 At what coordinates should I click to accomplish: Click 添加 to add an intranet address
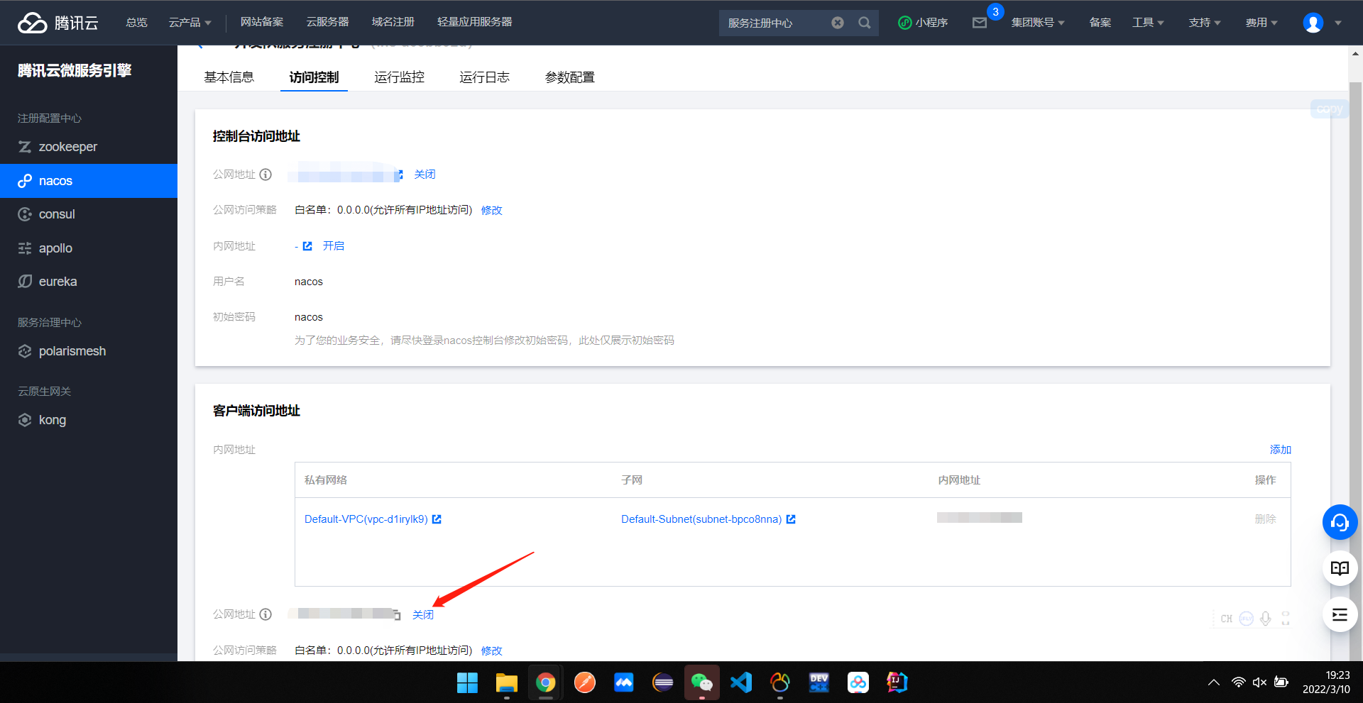click(x=1280, y=450)
